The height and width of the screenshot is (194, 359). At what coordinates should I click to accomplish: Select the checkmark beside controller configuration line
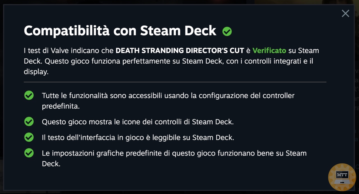[29, 95]
